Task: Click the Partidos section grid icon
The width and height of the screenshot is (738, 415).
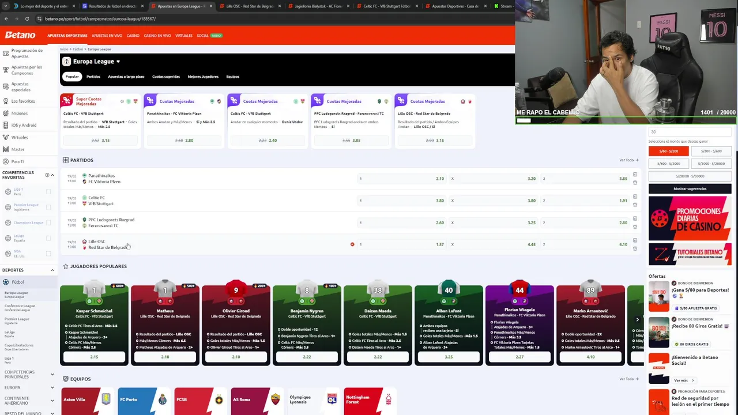Action: tap(66, 160)
